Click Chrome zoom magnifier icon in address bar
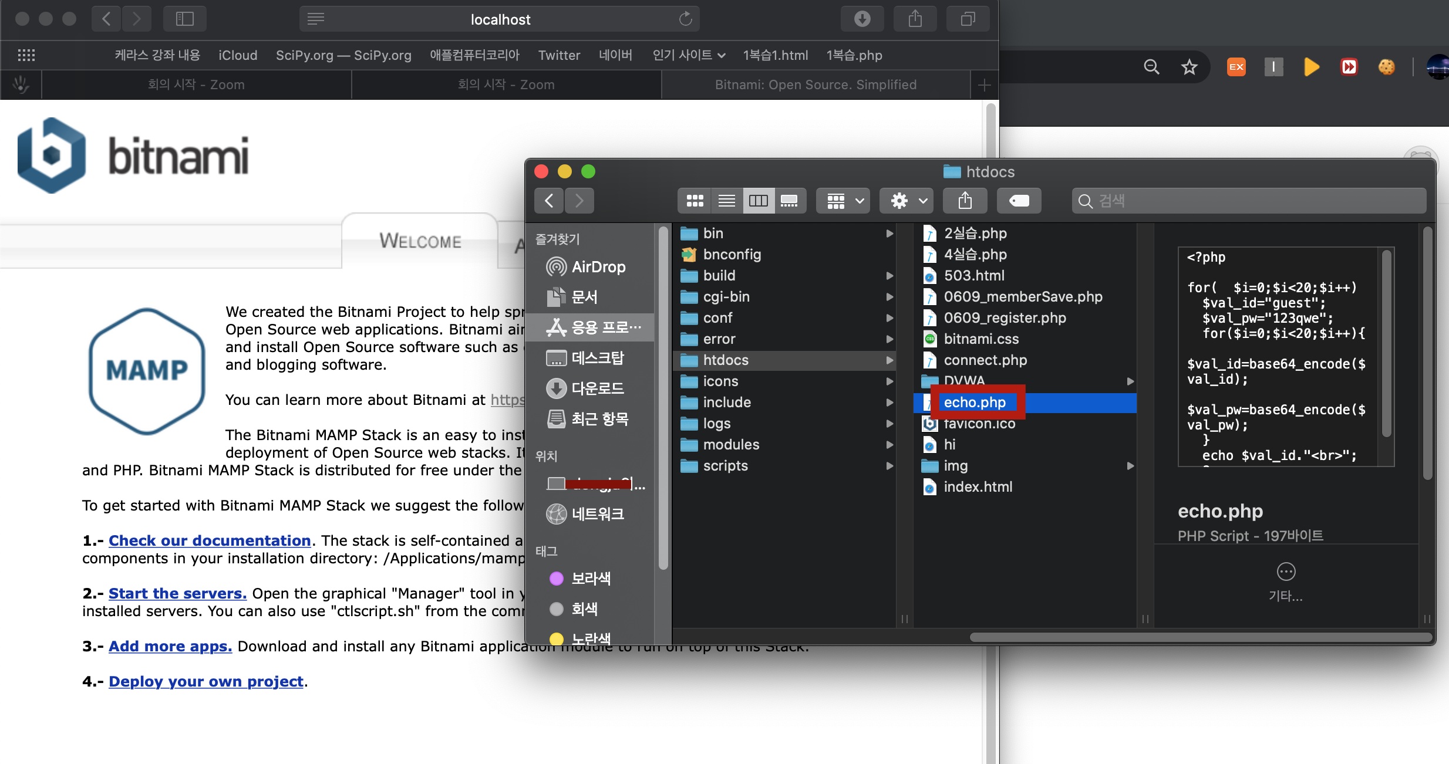The width and height of the screenshot is (1449, 764). (x=1151, y=67)
